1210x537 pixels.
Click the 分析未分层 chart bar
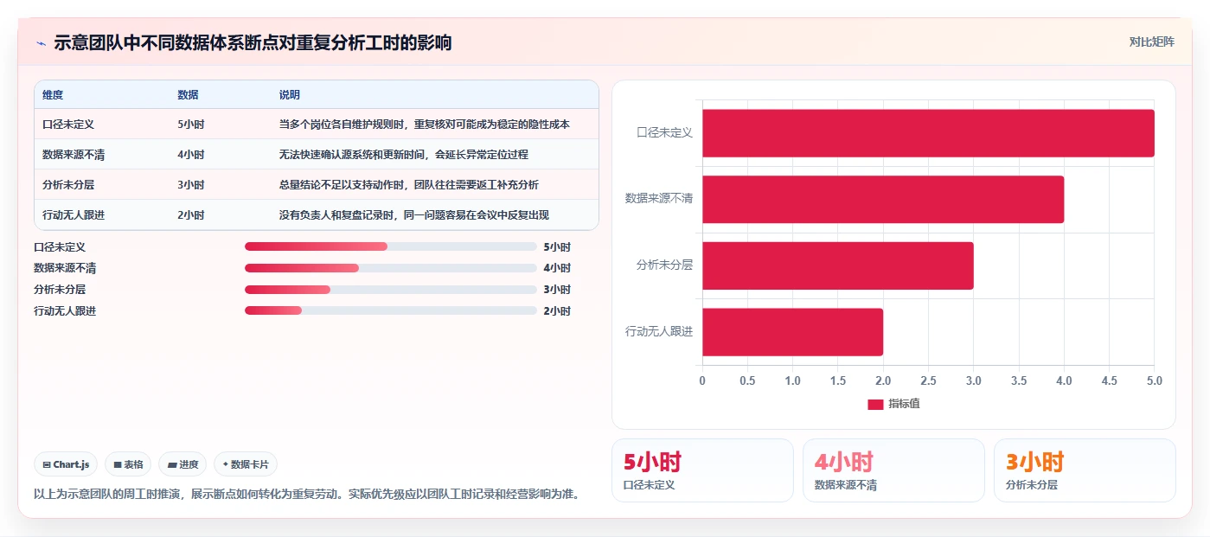[838, 265]
